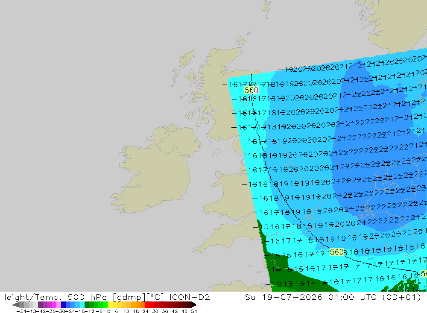Click the -54 legend value
427x313 pixels.
(21, 311)
